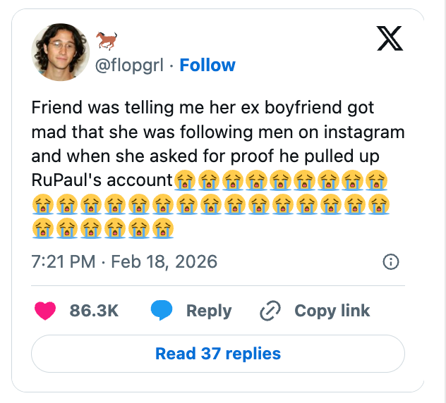
Task: Open the 7:21 PM timestamp
Action: pyautogui.click(x=64, y=262)
